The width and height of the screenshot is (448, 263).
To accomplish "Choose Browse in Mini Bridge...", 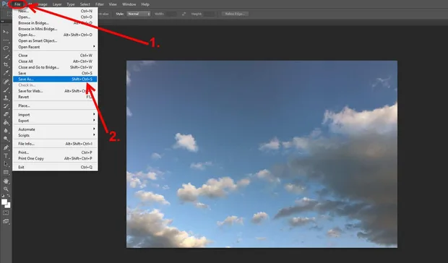I will click(55, 29).
